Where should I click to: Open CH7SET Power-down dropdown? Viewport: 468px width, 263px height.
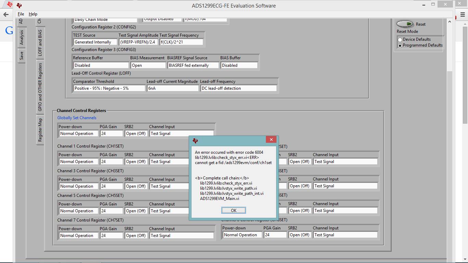(78, 236)
